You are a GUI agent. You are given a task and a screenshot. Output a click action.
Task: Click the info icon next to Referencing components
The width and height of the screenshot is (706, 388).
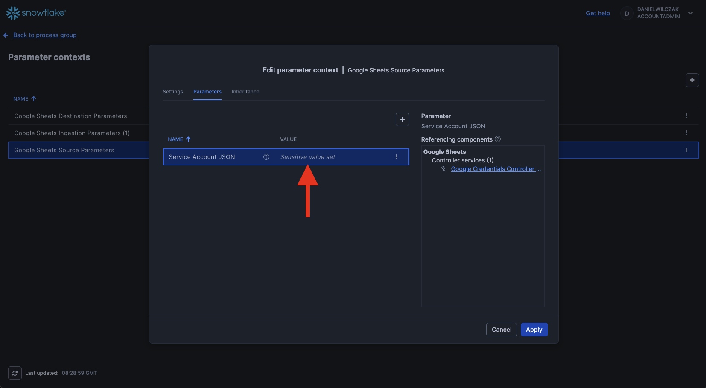pos(498,139)
